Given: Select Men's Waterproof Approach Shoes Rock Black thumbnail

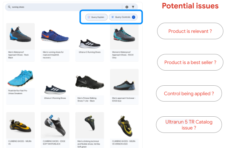Looking at the screenshot, I should click(20, 36).
